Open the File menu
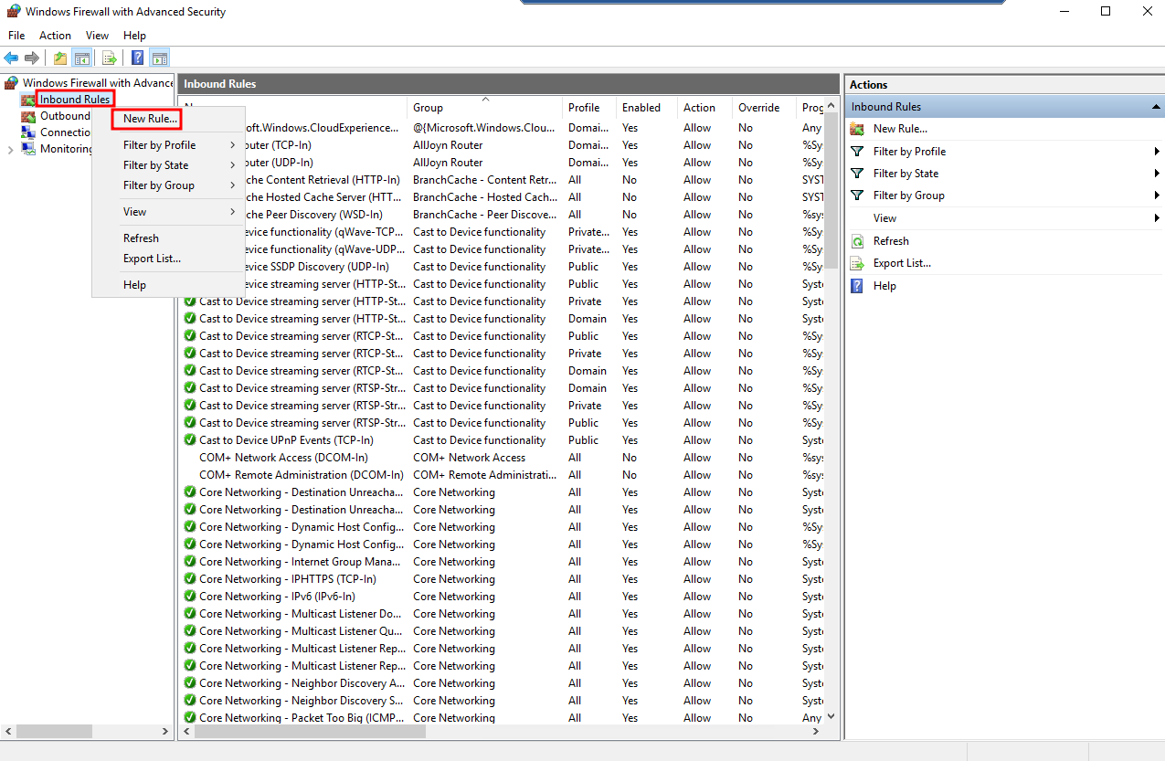This screenshot has width=1165, height=761. pos(16,36)
